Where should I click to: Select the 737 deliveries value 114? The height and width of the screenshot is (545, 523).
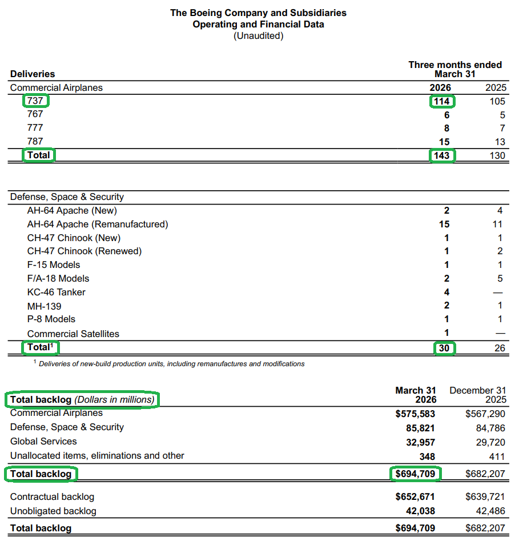tap(441, 101)
